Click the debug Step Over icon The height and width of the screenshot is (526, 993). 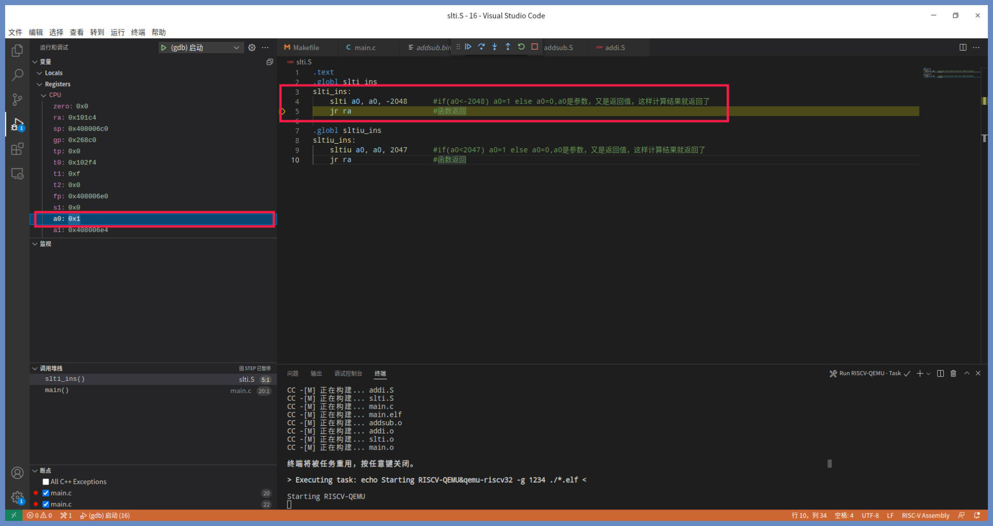(482, 47)
